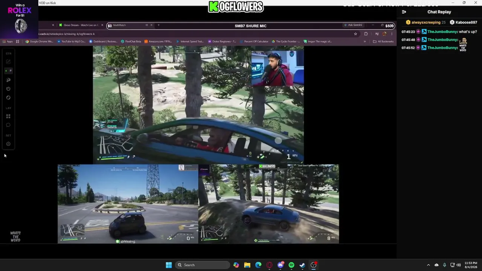The height and width of the screenshot is (271, 482).
Task: Click the 07:45:52 chat timestamp
Action: click(x=408, y=48)
